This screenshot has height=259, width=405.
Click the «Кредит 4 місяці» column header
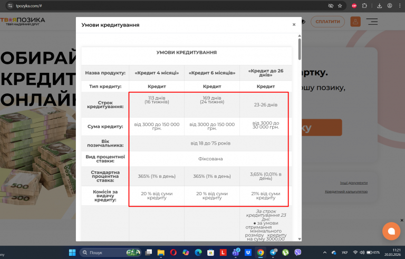click(x=157, y=73)
